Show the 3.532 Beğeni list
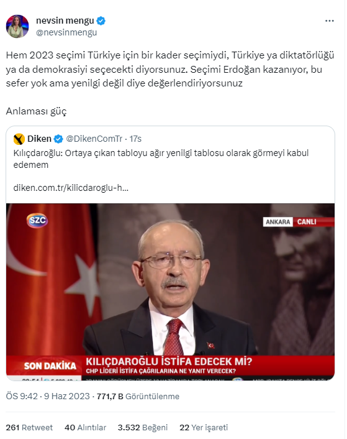The height and width of the screenshot is (439, 347). (143, 428)
